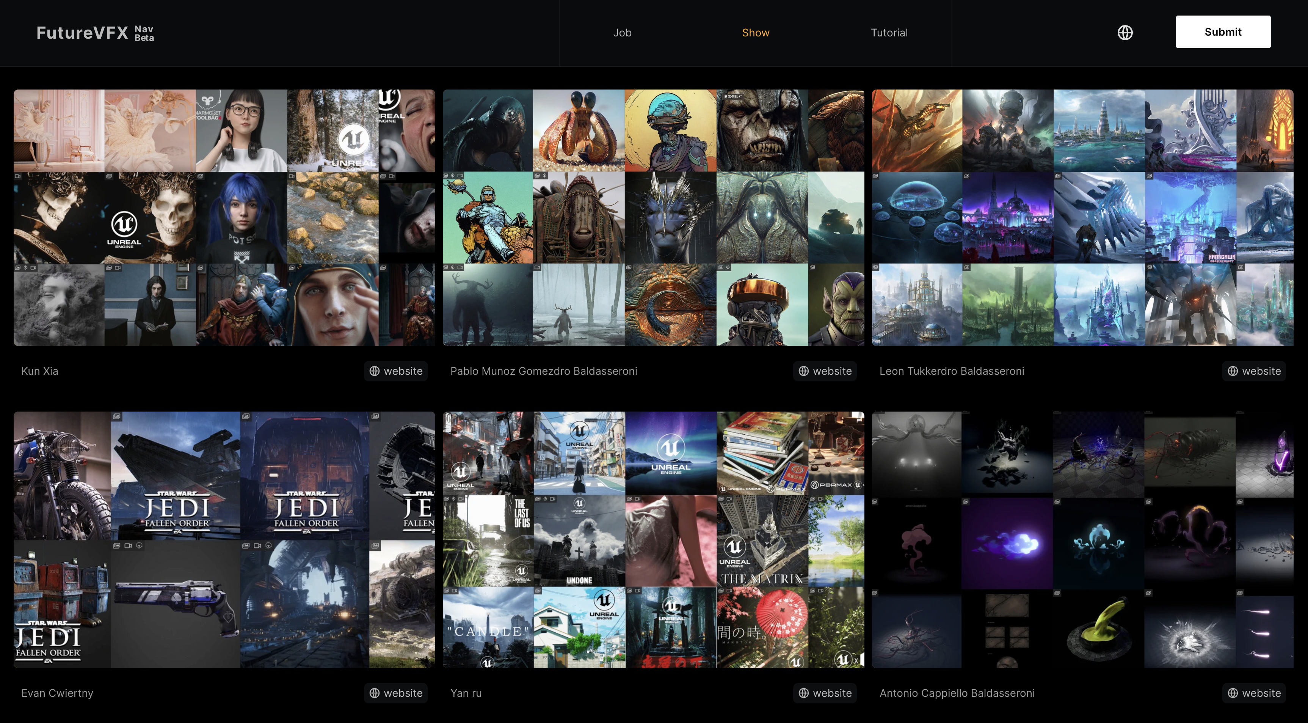Screen dimensions: 1308x723
Task: Click the Pablo Munoz Gomezdro Baldasseroni name
Action: pyautogui.click(x=543, y=371)
